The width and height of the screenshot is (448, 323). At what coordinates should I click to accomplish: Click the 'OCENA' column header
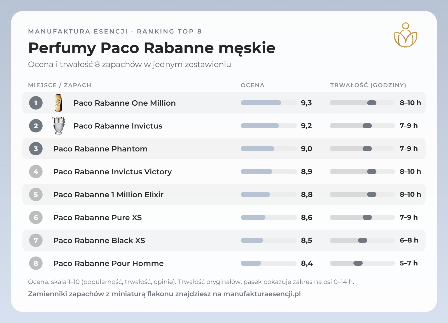pos(253,85)
